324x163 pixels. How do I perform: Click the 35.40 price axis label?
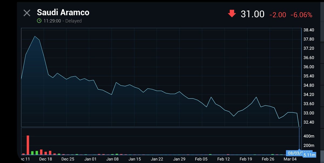pyautogui.click(x=309, y=76)
